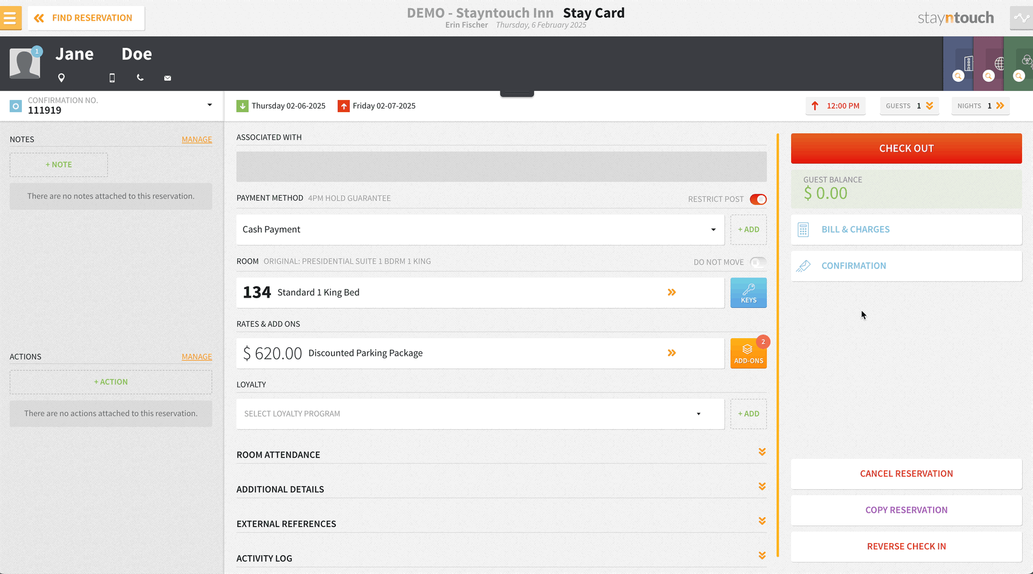1033x574 pixels.
Task: Click departure date Friday 02-07-2025
Action: click(x=384, y=106)
